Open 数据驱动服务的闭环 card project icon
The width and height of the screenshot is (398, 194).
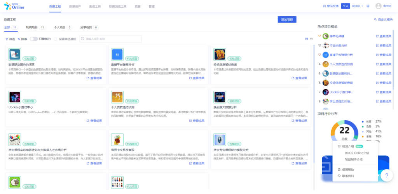[x=15, y=54]
